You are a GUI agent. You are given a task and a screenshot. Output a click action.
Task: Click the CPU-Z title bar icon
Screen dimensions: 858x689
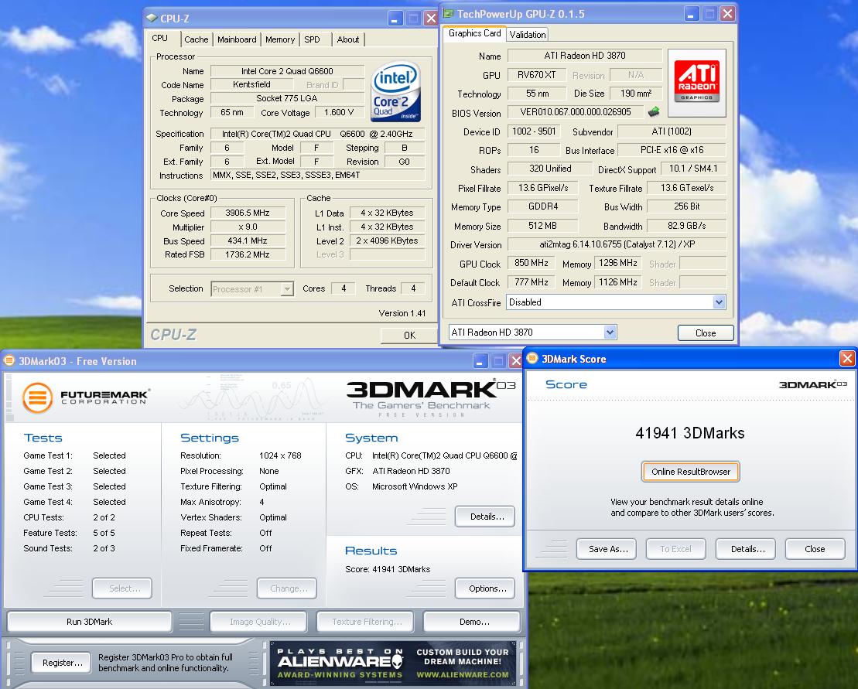click(152, 18)
